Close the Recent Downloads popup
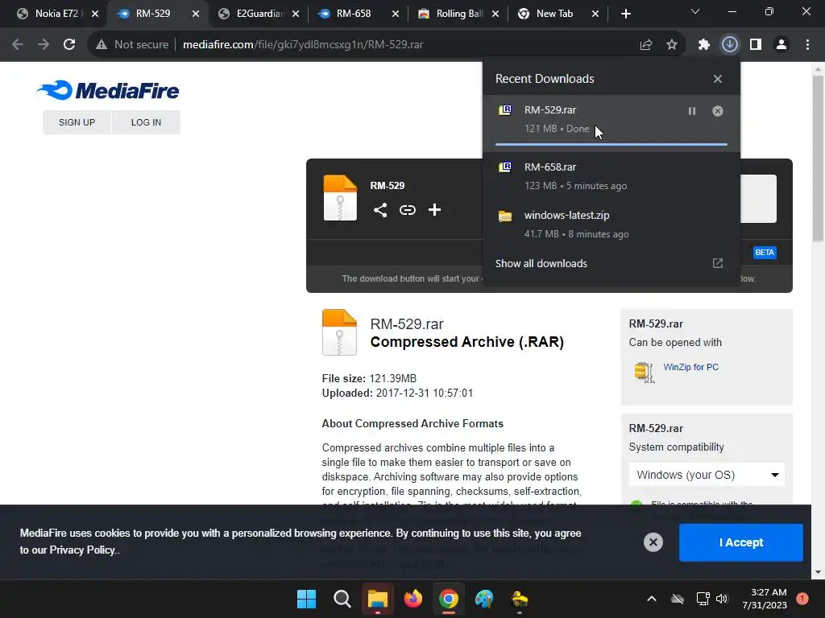 click(718, 79)
